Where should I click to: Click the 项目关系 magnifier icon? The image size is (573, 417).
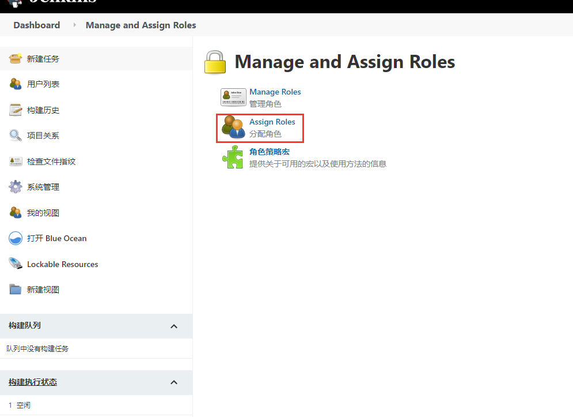click(16, 136)
